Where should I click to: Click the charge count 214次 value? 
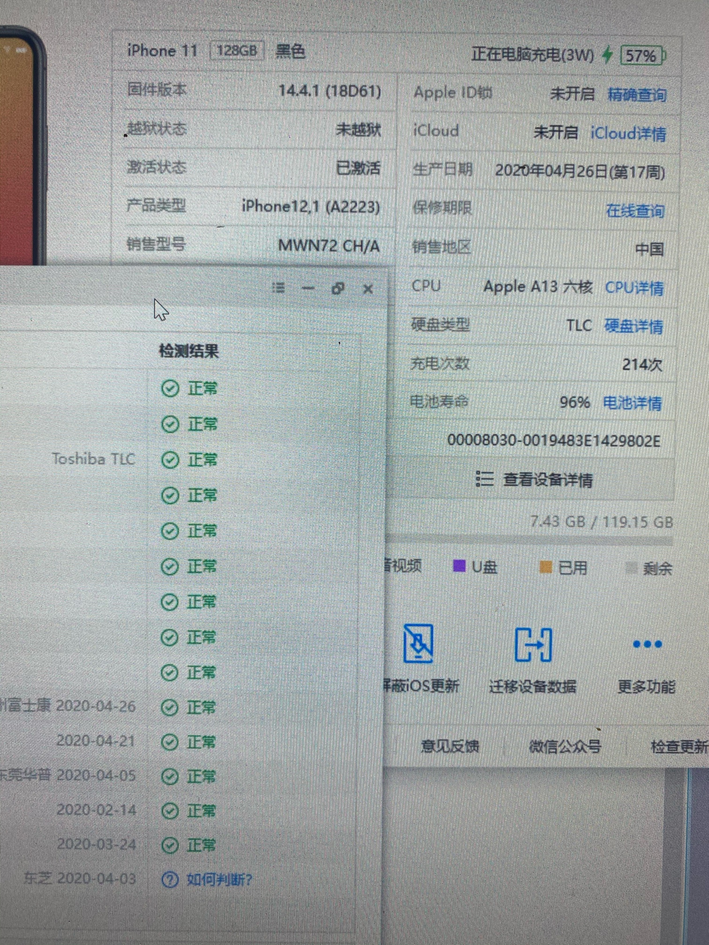click(642, 364)
